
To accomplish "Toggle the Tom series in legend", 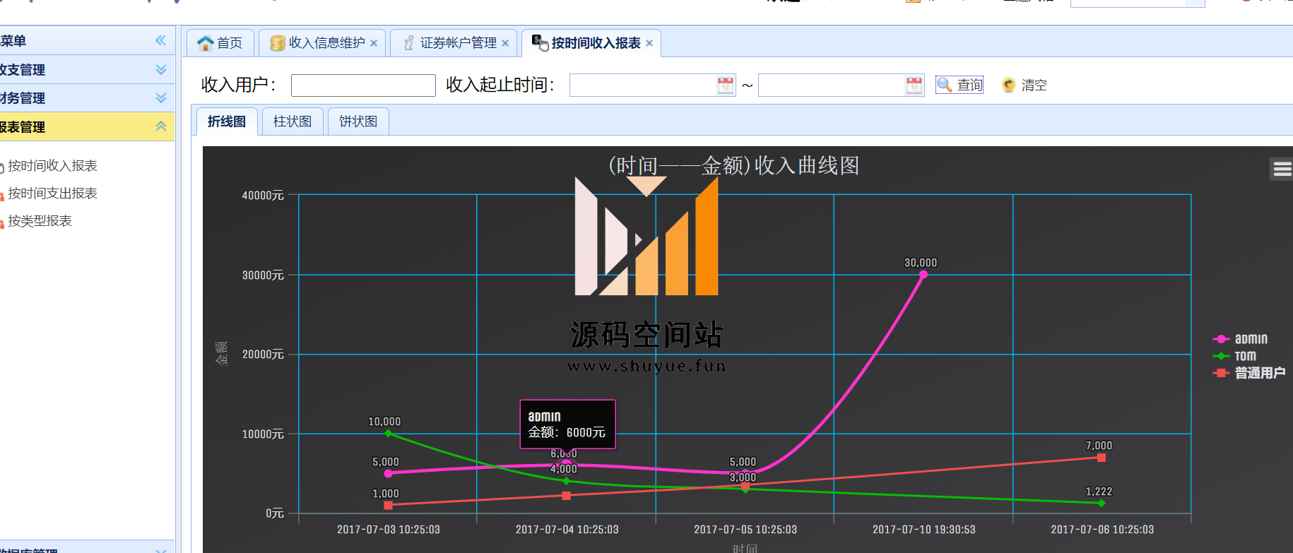I will [x=1235, y=356].
